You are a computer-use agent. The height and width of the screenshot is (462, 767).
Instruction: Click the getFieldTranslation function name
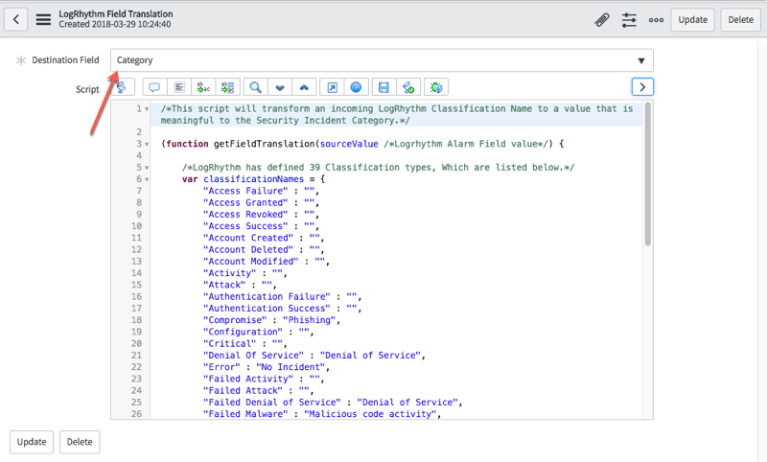(265, 144)
